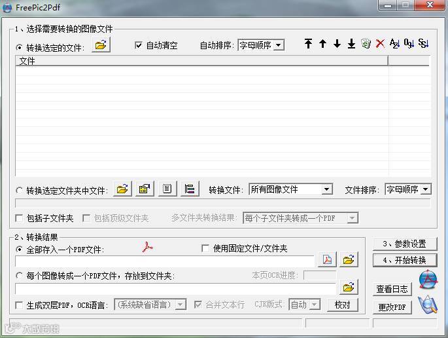This screenshot has height=338, width=448.
Task: Enable 生成双层PDF checkbox
Action: (x=19, y=305)
